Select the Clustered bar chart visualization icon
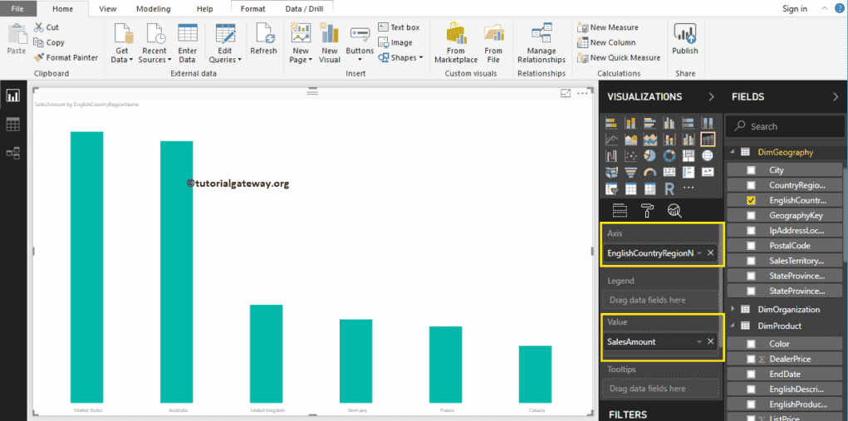The height and width of the screenshot is (421, 848). coord(649,123)
